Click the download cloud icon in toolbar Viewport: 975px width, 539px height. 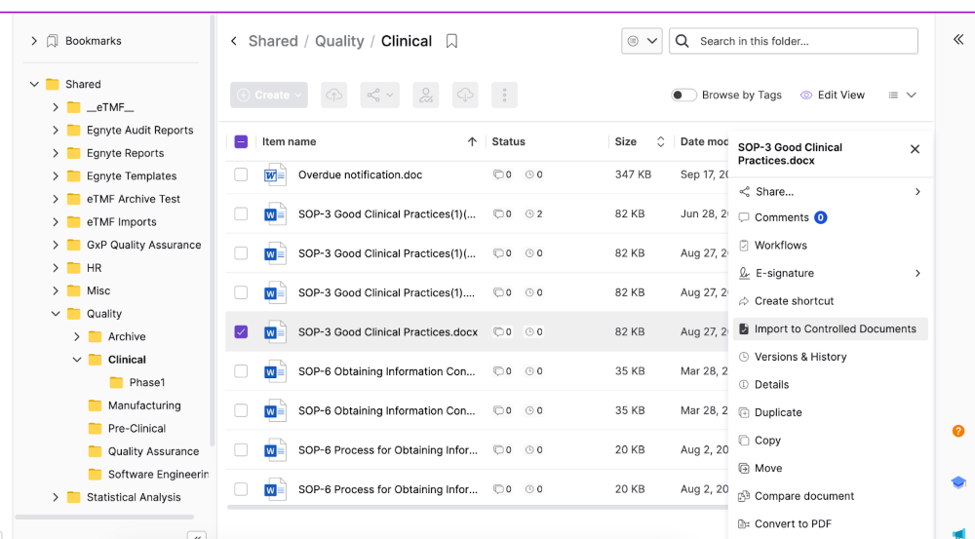click(x=465, y=96)
